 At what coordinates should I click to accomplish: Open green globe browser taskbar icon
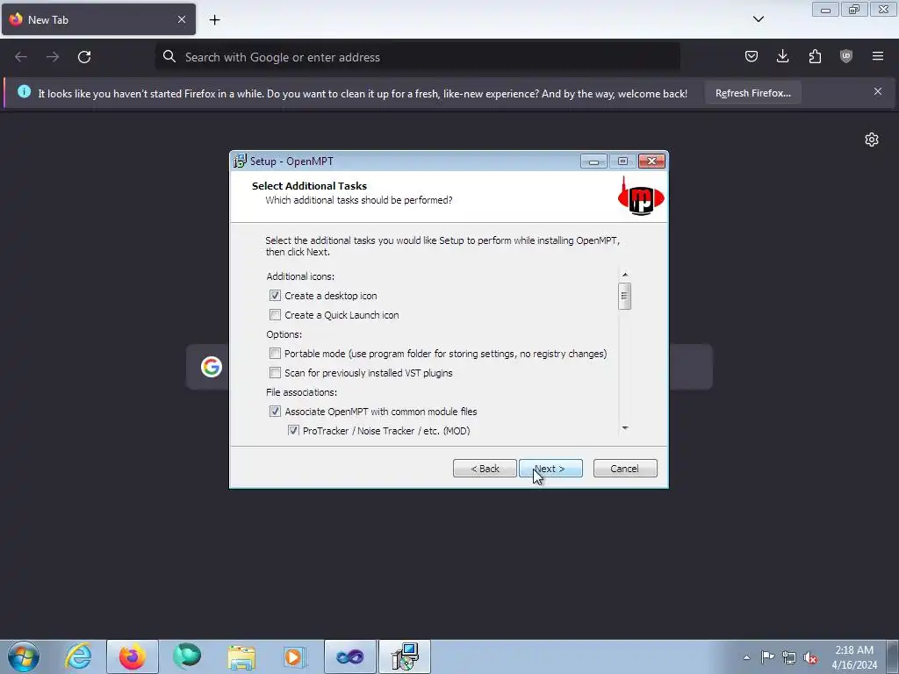[x=187, y=656]
